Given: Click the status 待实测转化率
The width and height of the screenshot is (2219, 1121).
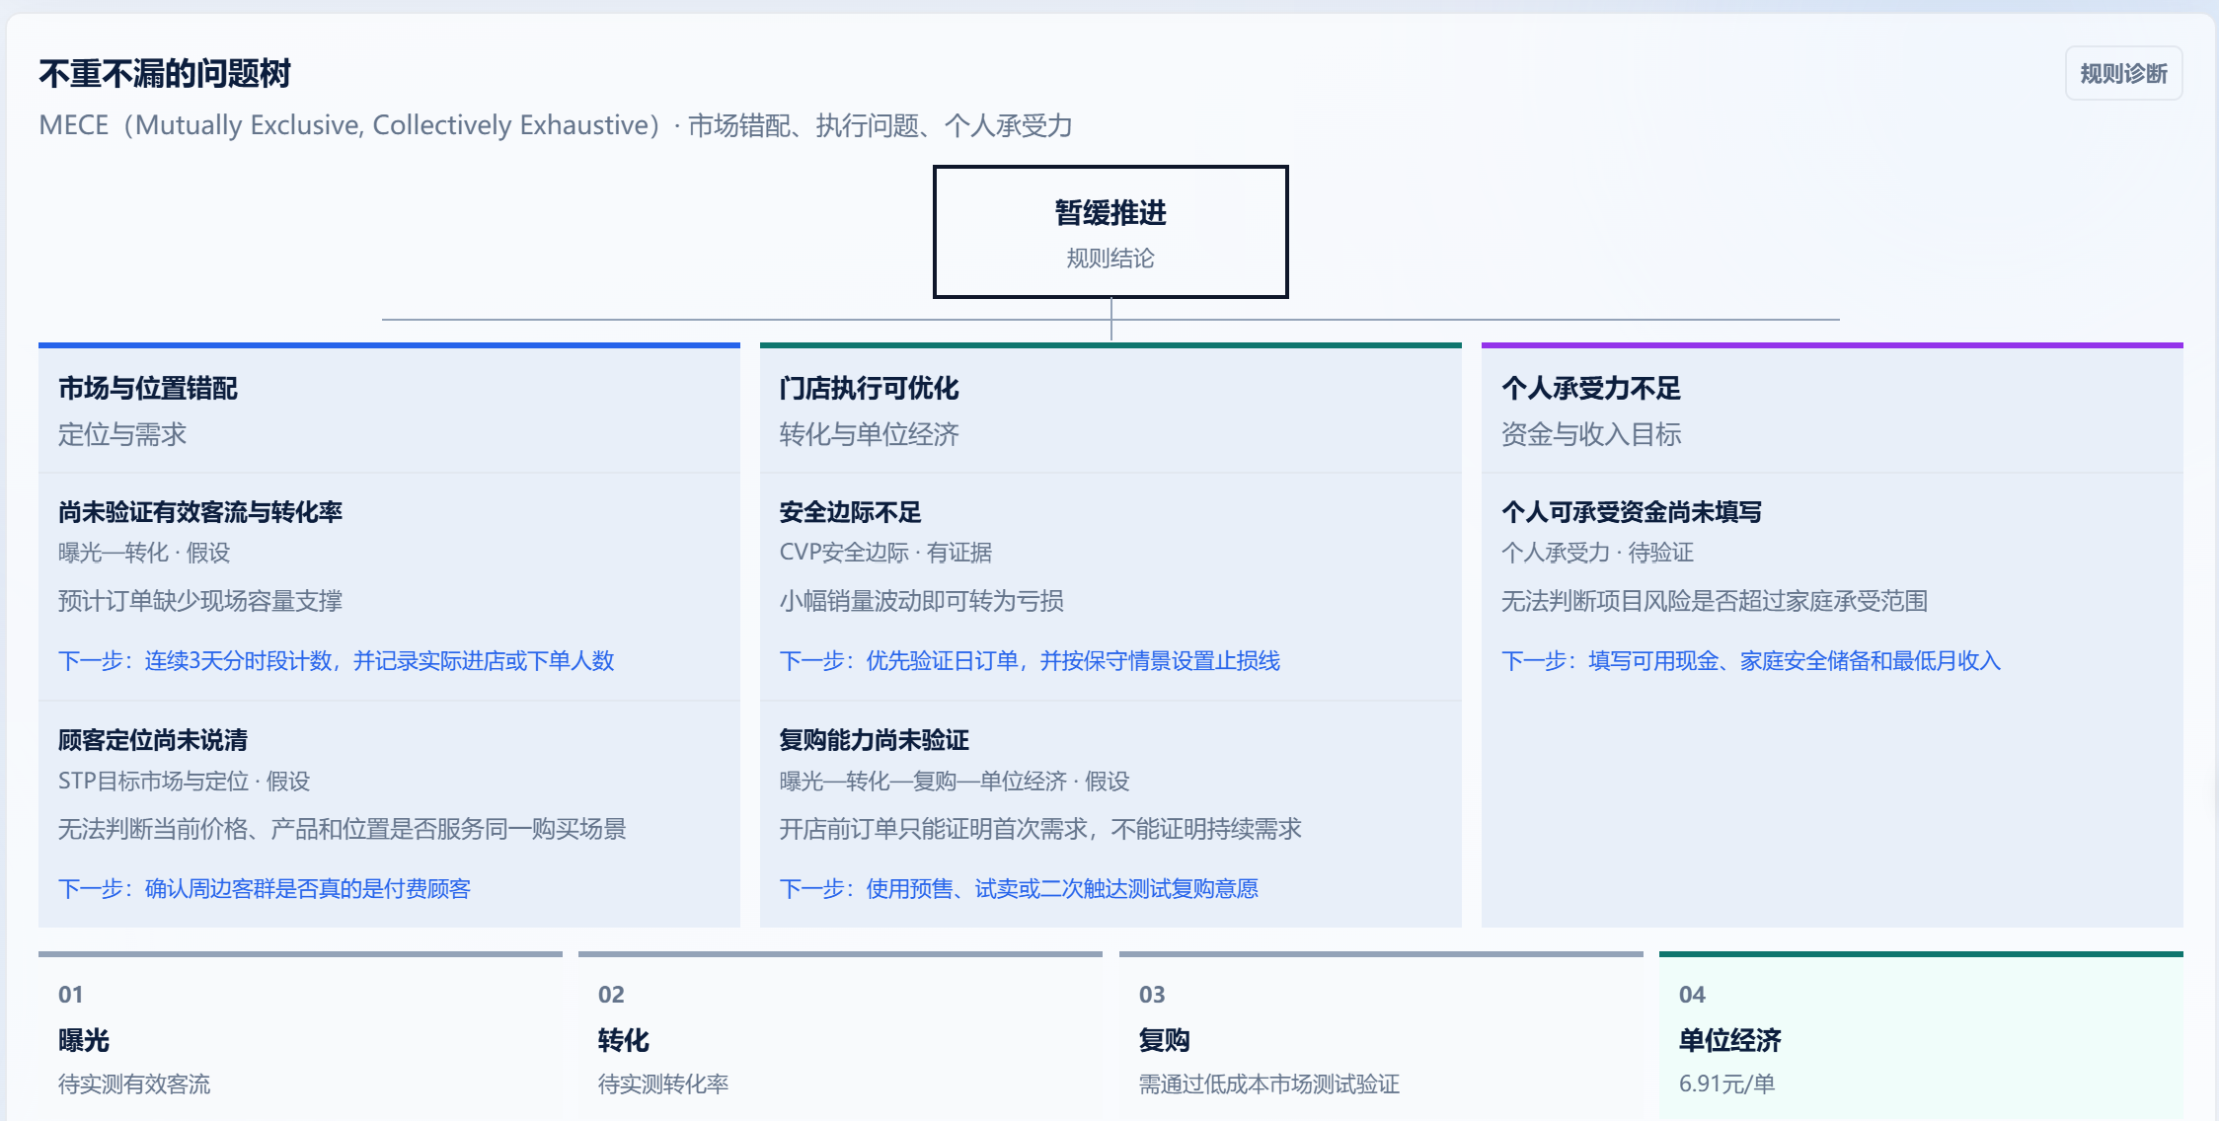Looking at the screenshot, I should [663, 1084].
